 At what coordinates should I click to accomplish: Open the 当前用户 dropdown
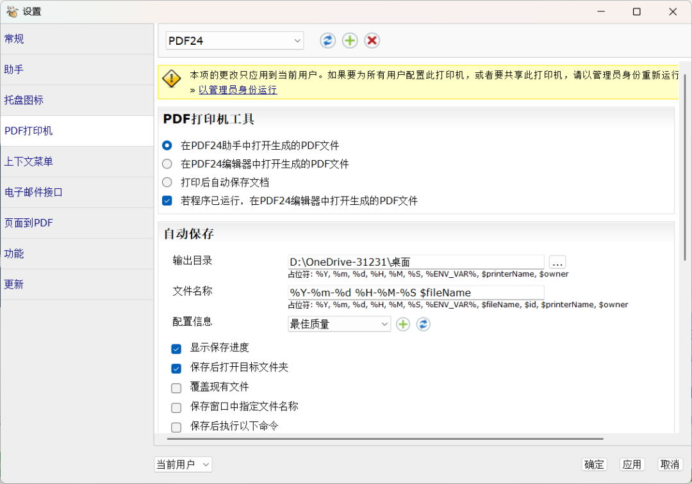(183, 464)
